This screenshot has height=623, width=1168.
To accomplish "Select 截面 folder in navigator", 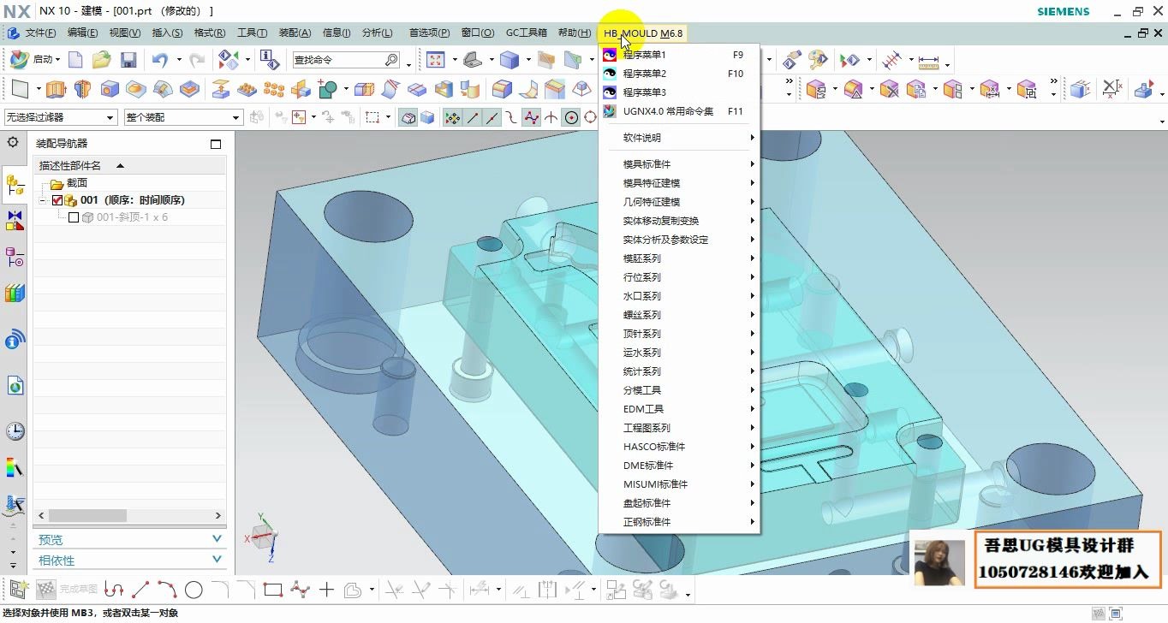I will point(69,183).
